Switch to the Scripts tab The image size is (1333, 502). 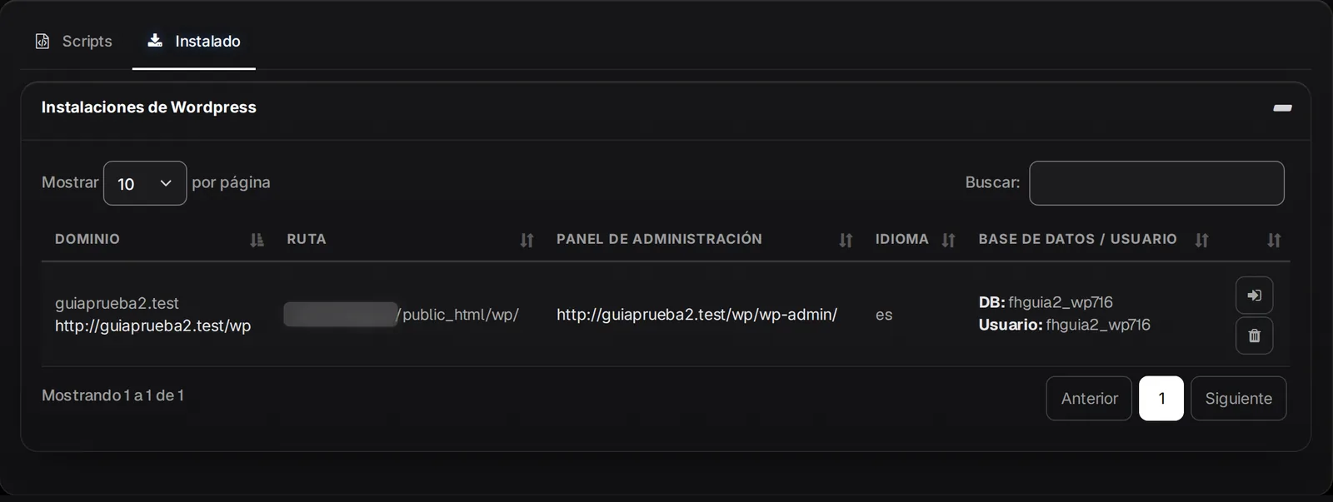point(73,41)
